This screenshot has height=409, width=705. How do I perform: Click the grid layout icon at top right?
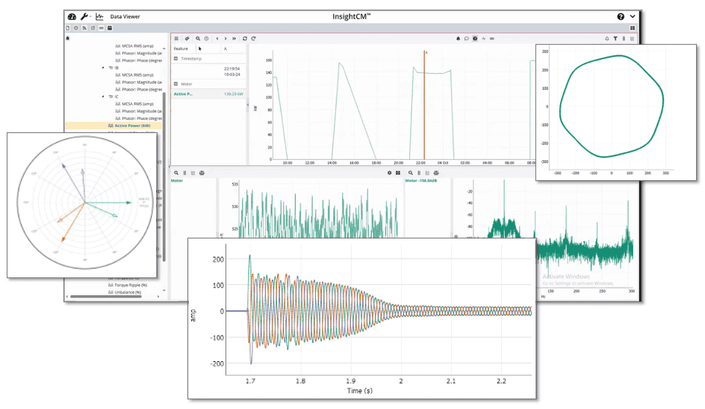coord(633,28)
